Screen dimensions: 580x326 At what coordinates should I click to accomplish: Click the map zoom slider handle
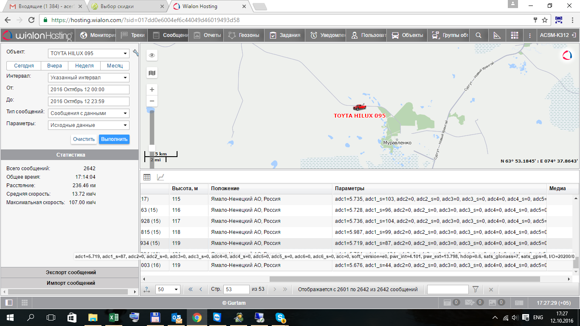152,147
